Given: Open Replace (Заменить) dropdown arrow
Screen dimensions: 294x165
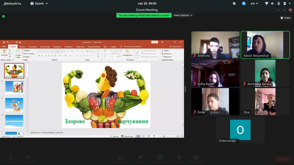Looking at the screenshot, I should pyautogui.click(x=173, y=54).
